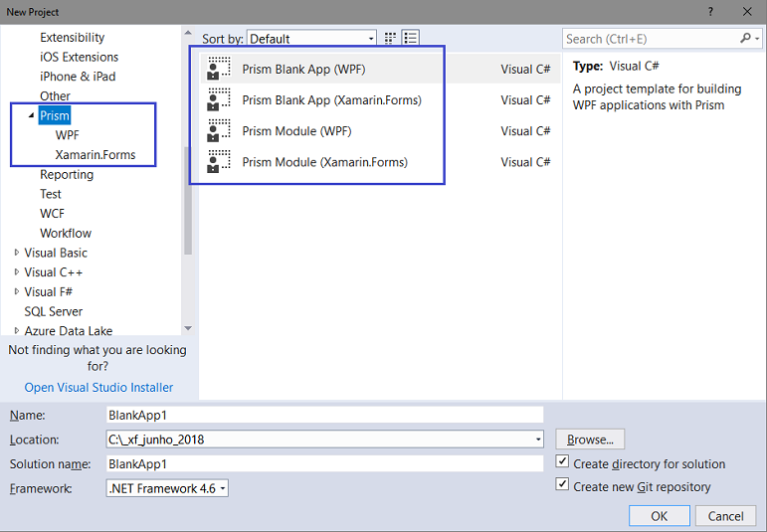Collapse the Prism tree node

click(x=31, y=115)
